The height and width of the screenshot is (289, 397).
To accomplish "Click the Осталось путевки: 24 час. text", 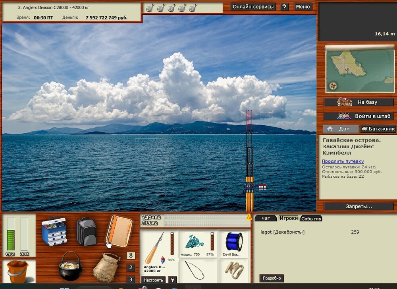I will (x=349, y=167).
